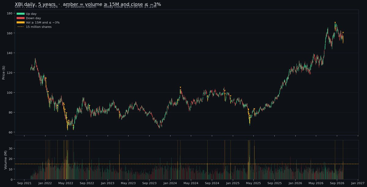Select the 'Up day' legend label

coord(31,14)
